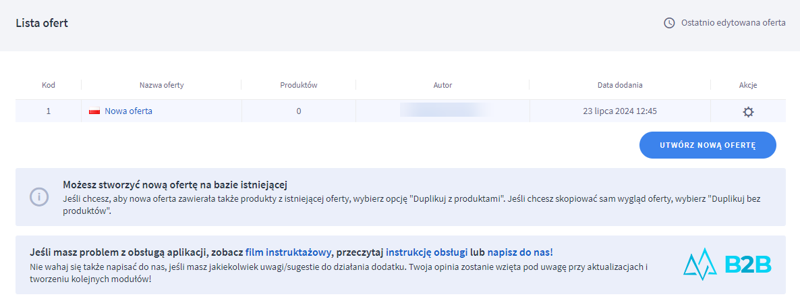This screenshot has width=800, height=303.
Task: Open the gear actions icon for Nowa oferta
Action: [x=747, y=111]
